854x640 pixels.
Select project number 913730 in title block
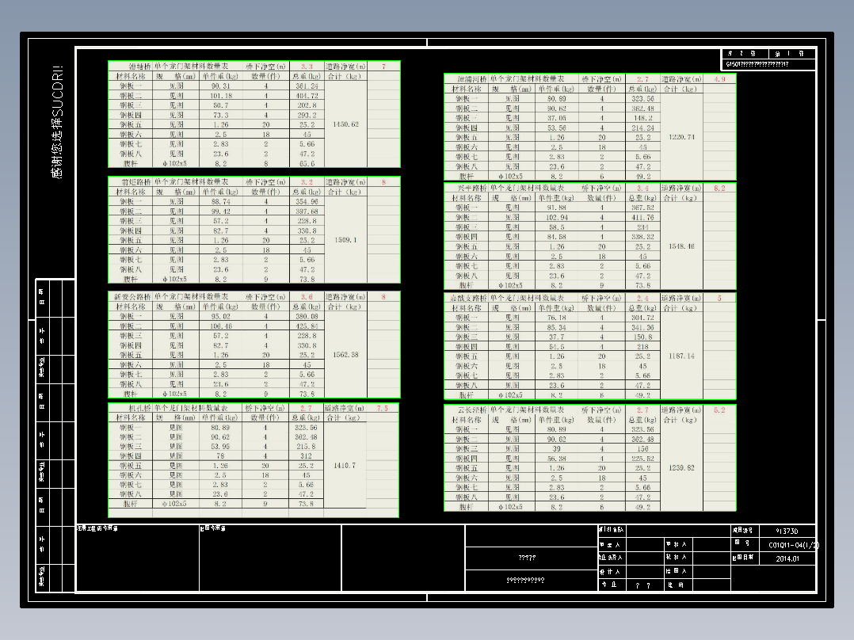tap(787, 531)
